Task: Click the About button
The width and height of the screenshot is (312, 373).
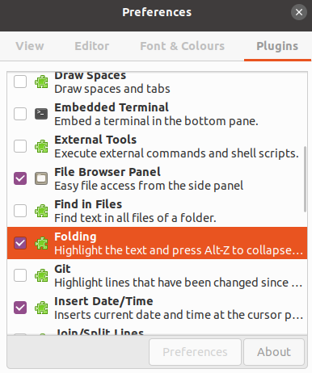Action: 274,352
